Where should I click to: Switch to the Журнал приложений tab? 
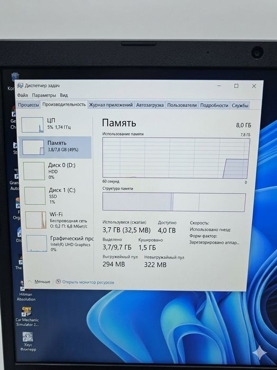click(x=111, y=105)
